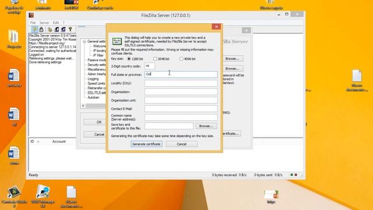
Task: Click the Generate certificate button in front dialog
Action: [146, 144]
